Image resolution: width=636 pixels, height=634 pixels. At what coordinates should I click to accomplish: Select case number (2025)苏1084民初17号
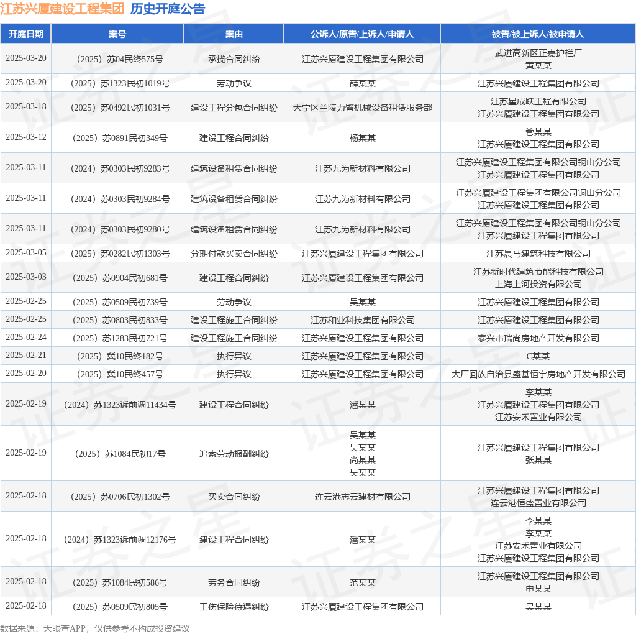pyautogui.click(x=120, y=454)
